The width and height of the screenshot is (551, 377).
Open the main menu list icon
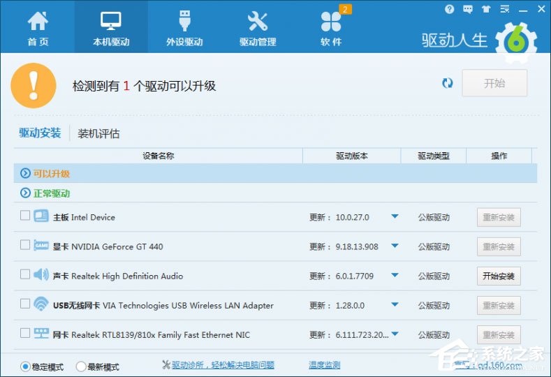[505, 9]
